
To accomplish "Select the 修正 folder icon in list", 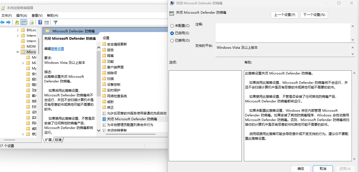I will click(104, 107).
